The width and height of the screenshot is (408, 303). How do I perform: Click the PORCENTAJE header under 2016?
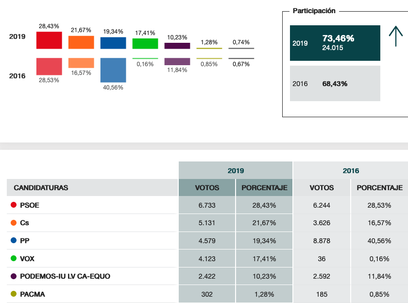(x=380, y=188)
